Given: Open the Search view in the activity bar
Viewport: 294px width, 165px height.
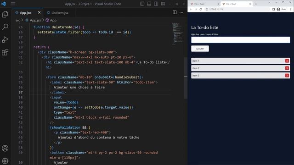Looking at the screenshot, I should [5, 27].
